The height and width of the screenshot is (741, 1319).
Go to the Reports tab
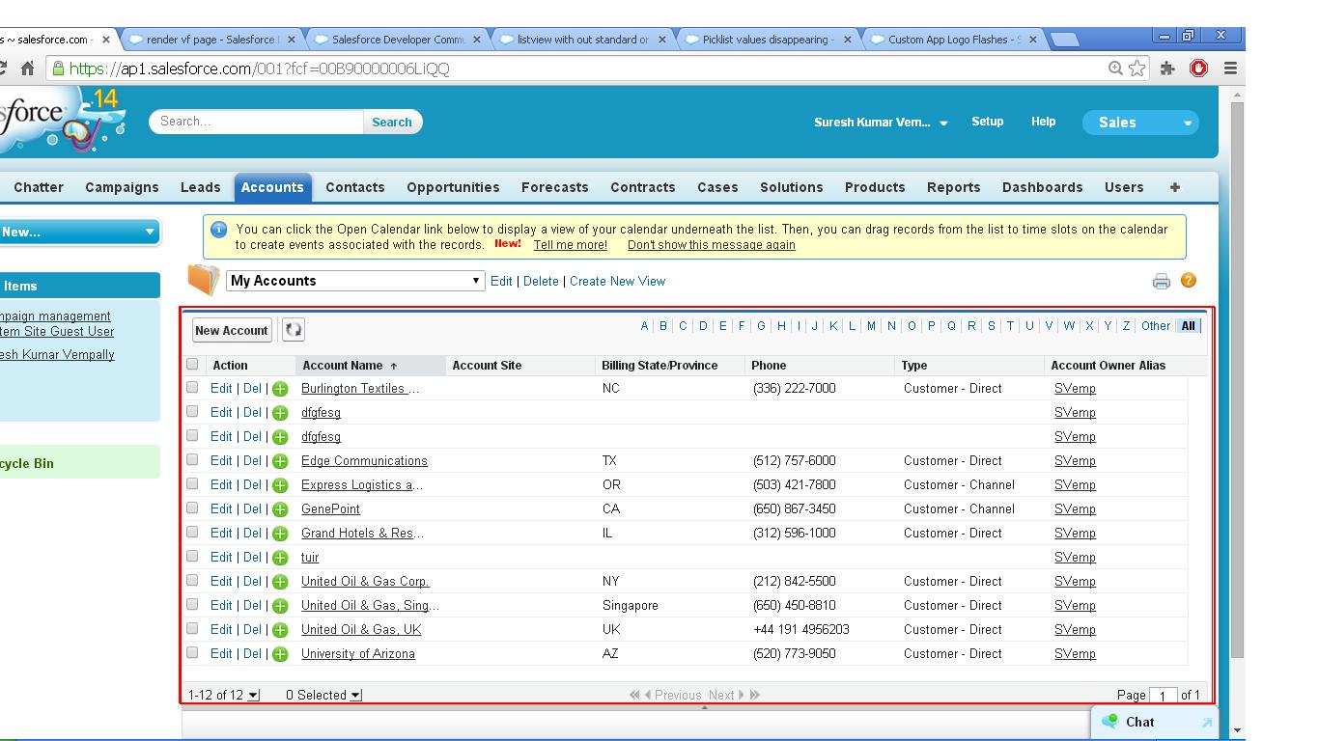953,187
